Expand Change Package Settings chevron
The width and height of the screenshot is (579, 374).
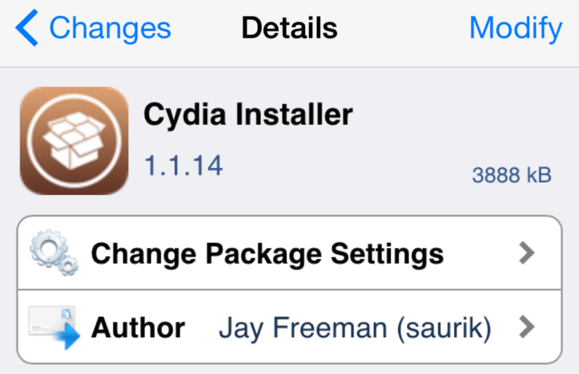pyautogui.click(x=527, y=253)
